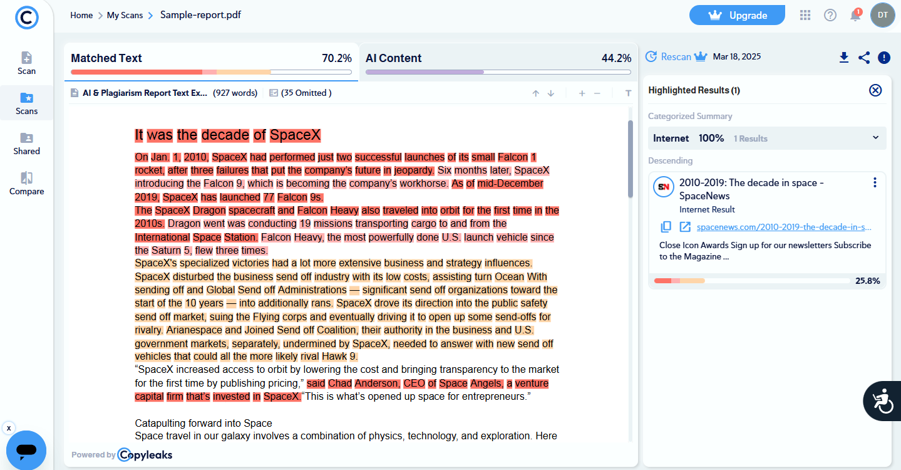Increase text size with plus icon
Image resolution: width=901 pixels, height=470 pixels.
pos(582,93)
